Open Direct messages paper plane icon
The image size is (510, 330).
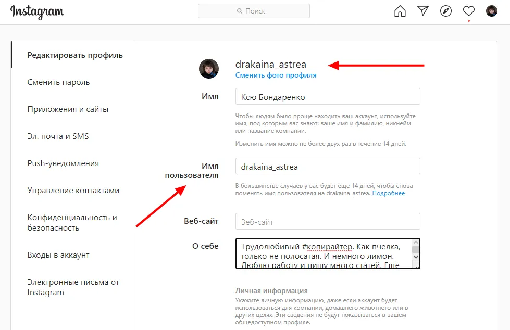tap(423, 11)
